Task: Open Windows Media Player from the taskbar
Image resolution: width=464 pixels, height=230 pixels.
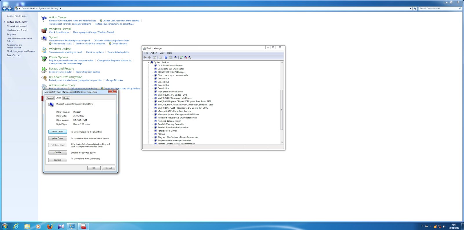Action: pos(38,227)
